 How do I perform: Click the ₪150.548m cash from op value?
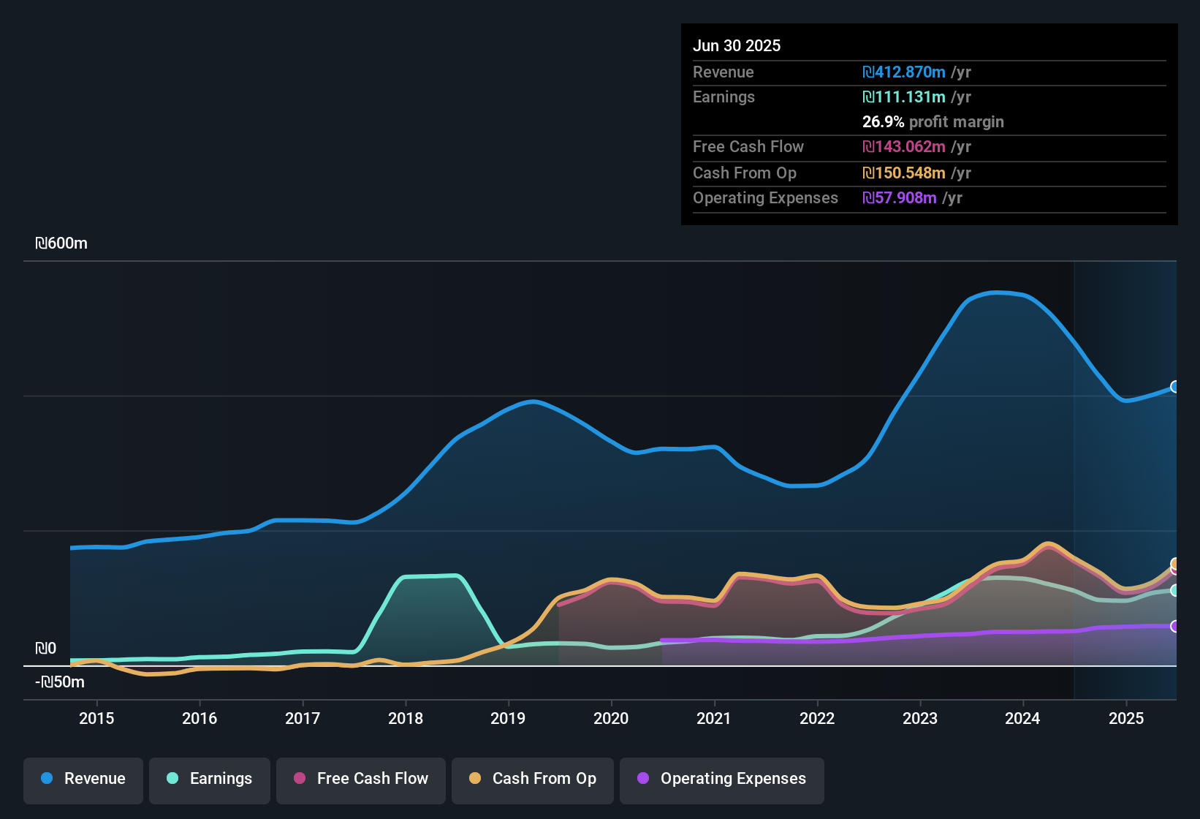click(x=904, y=173)
